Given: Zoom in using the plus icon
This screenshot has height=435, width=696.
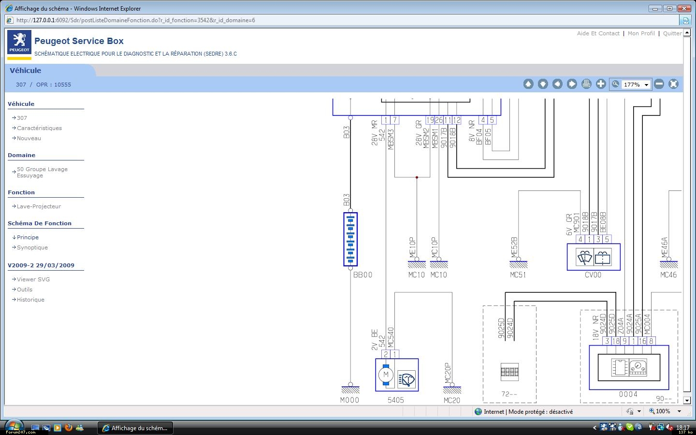Looking at the screenshot, I should (601, 84).
